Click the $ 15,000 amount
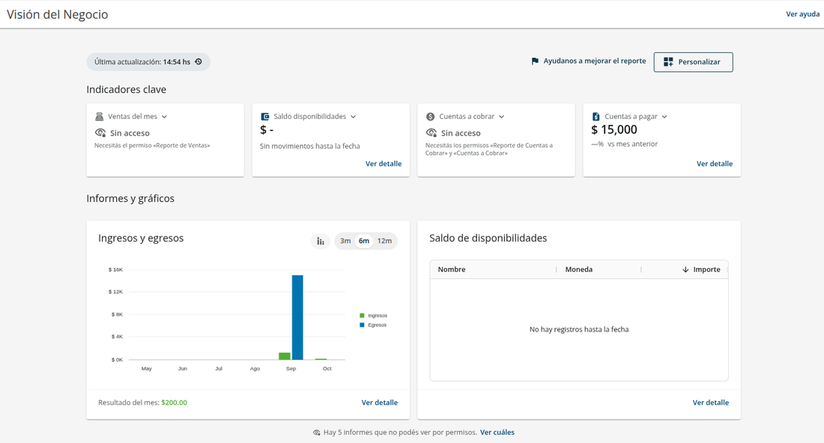This screenshot has height=443, width=824. [x=614, y=129]
